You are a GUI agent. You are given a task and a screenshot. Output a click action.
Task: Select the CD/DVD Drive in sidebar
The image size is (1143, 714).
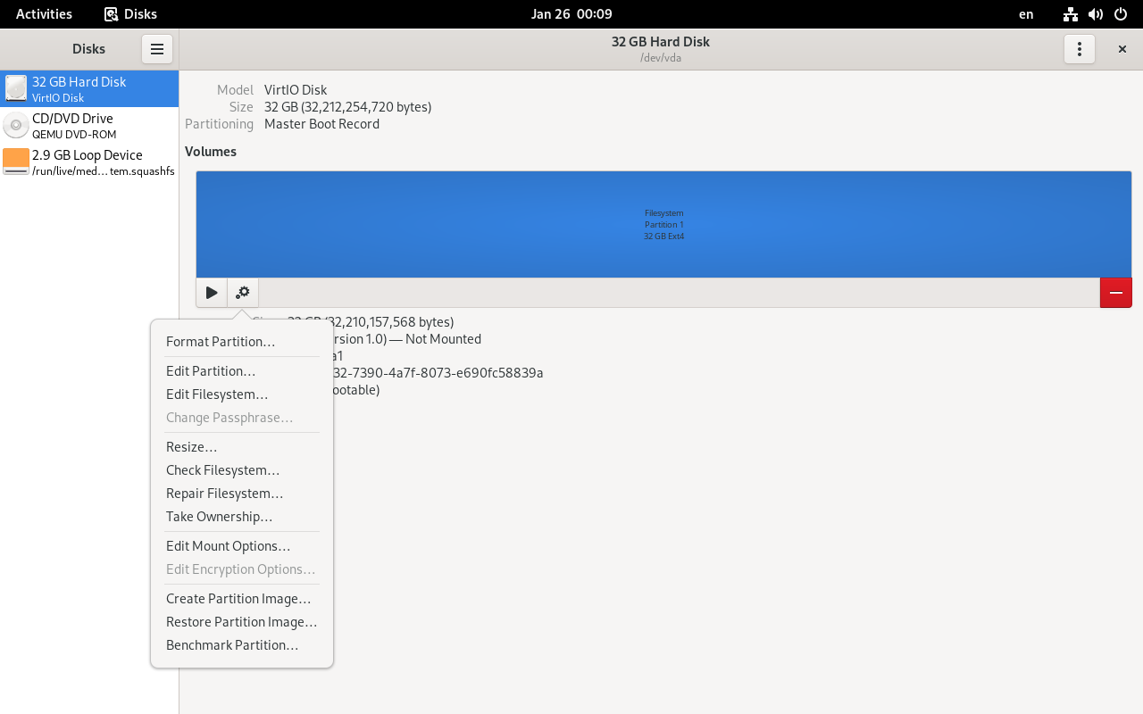[89, 126]
